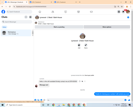This screenshot has width=133, height=107.
Task: Open more actions plus icon in composer
Action: [35, 100]
